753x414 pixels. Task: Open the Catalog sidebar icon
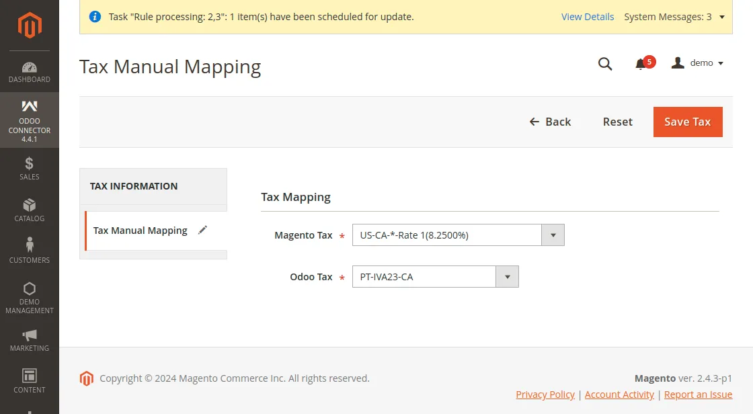click(x=29, y=210)
